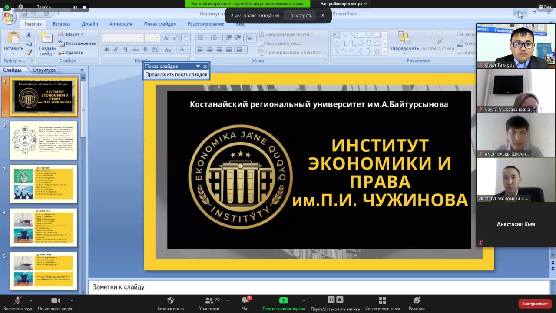Image resolution: width=556 pixels, height=313 pixels.
Task: Switch to the Структура pane tab
Action: coord(44,70)
